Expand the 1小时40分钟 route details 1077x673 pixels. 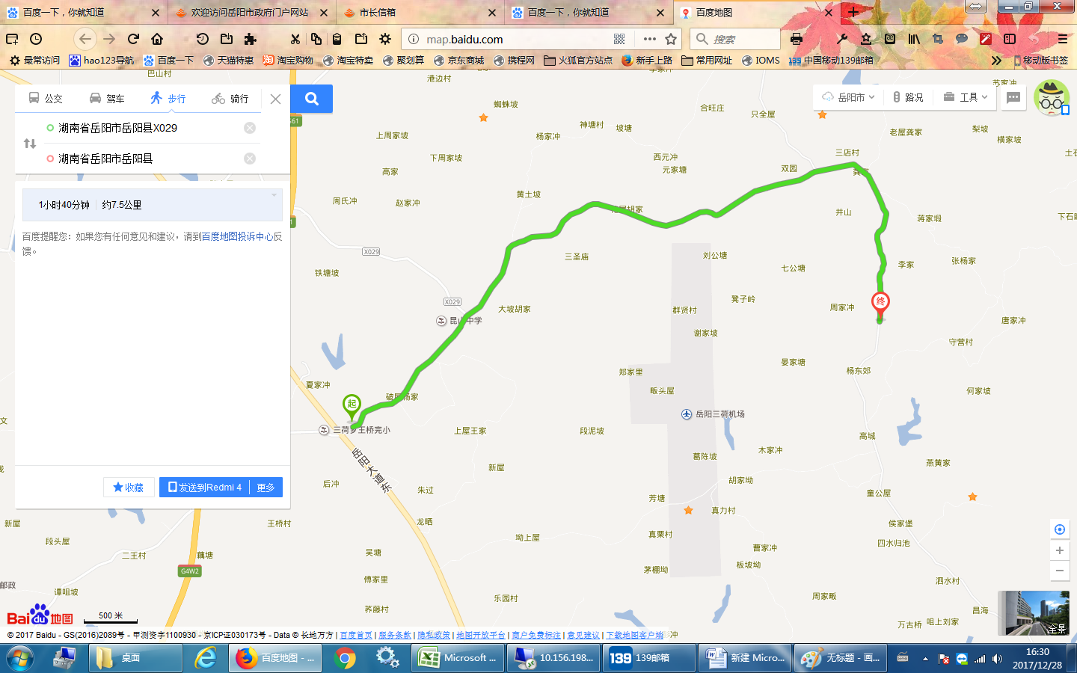[152, 205]
